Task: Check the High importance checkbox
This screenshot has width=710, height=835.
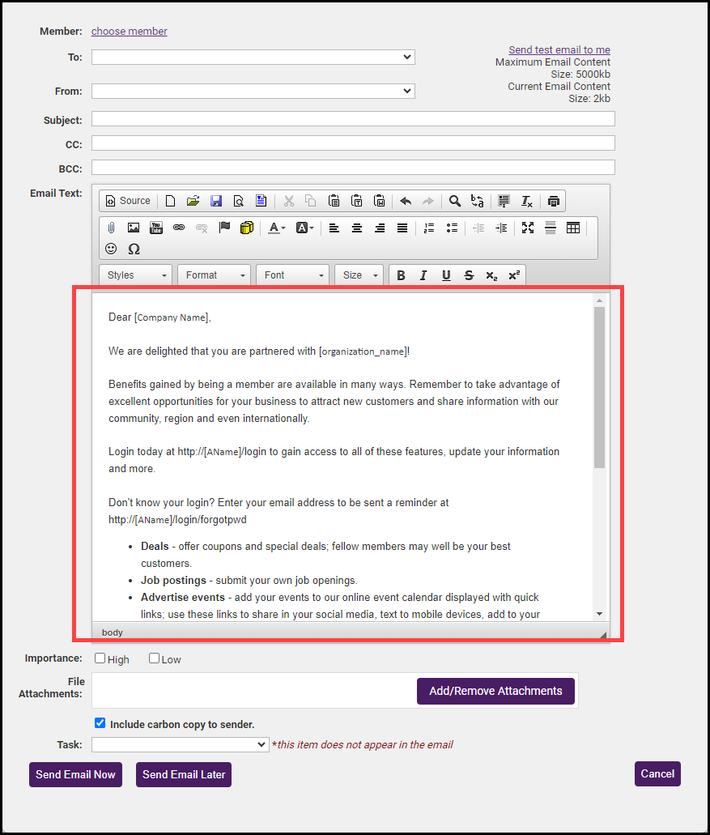Action: [100, 658]
